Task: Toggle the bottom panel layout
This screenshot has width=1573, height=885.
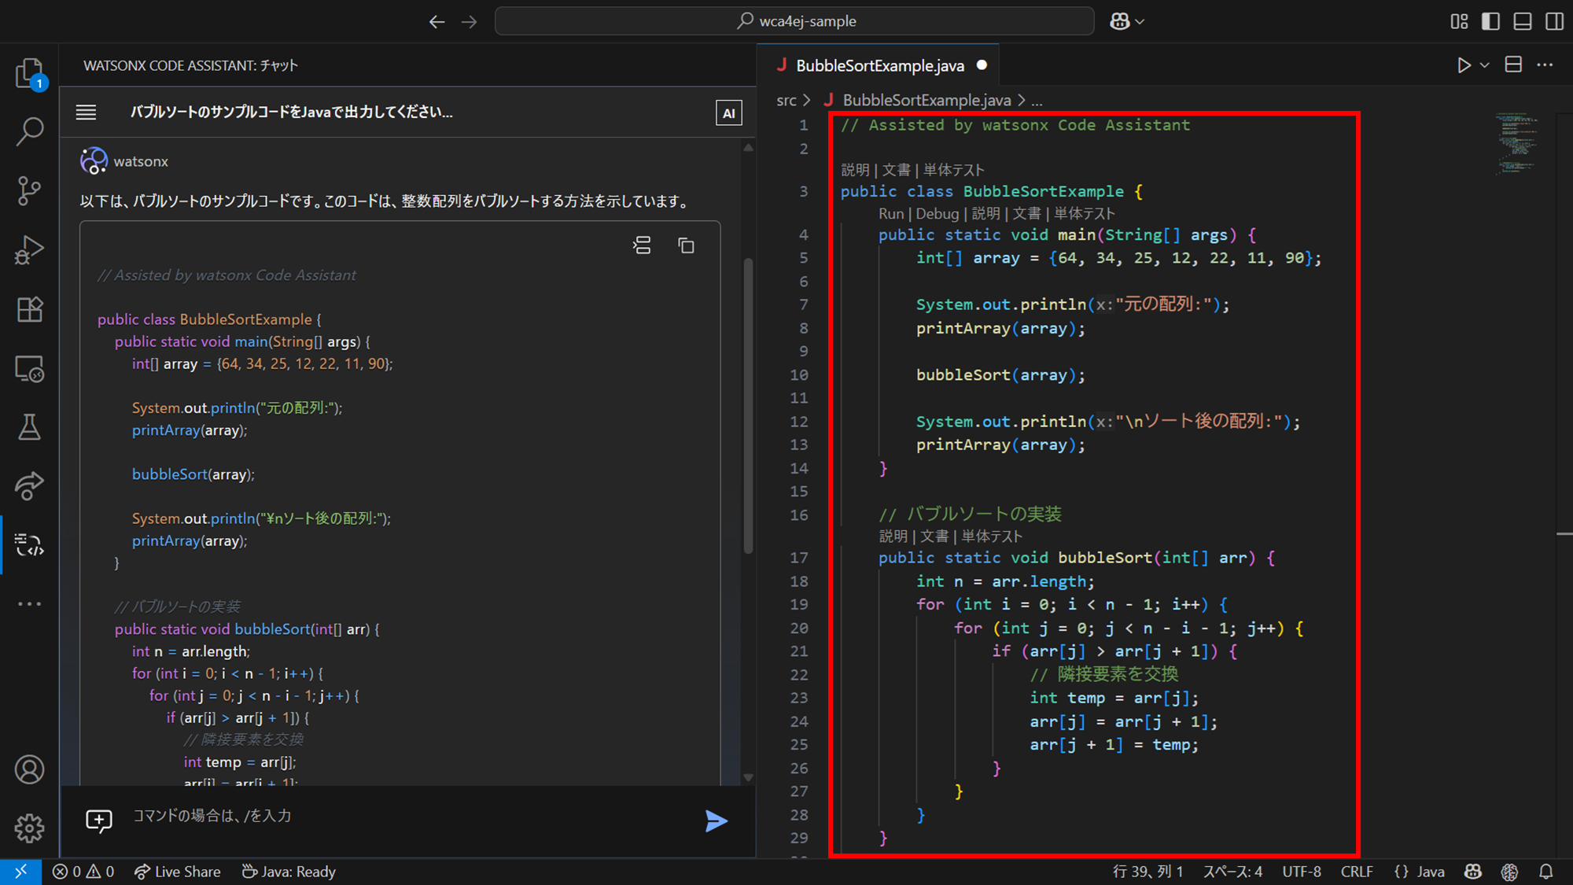Action: 1523,21
